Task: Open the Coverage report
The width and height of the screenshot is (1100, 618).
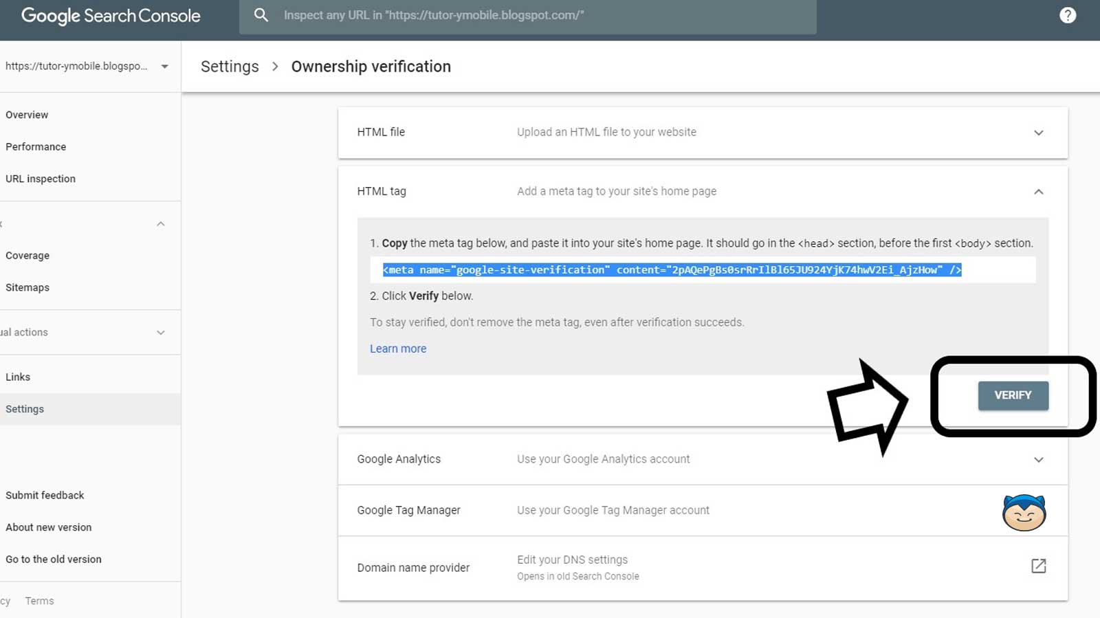Action: point(27,256)
